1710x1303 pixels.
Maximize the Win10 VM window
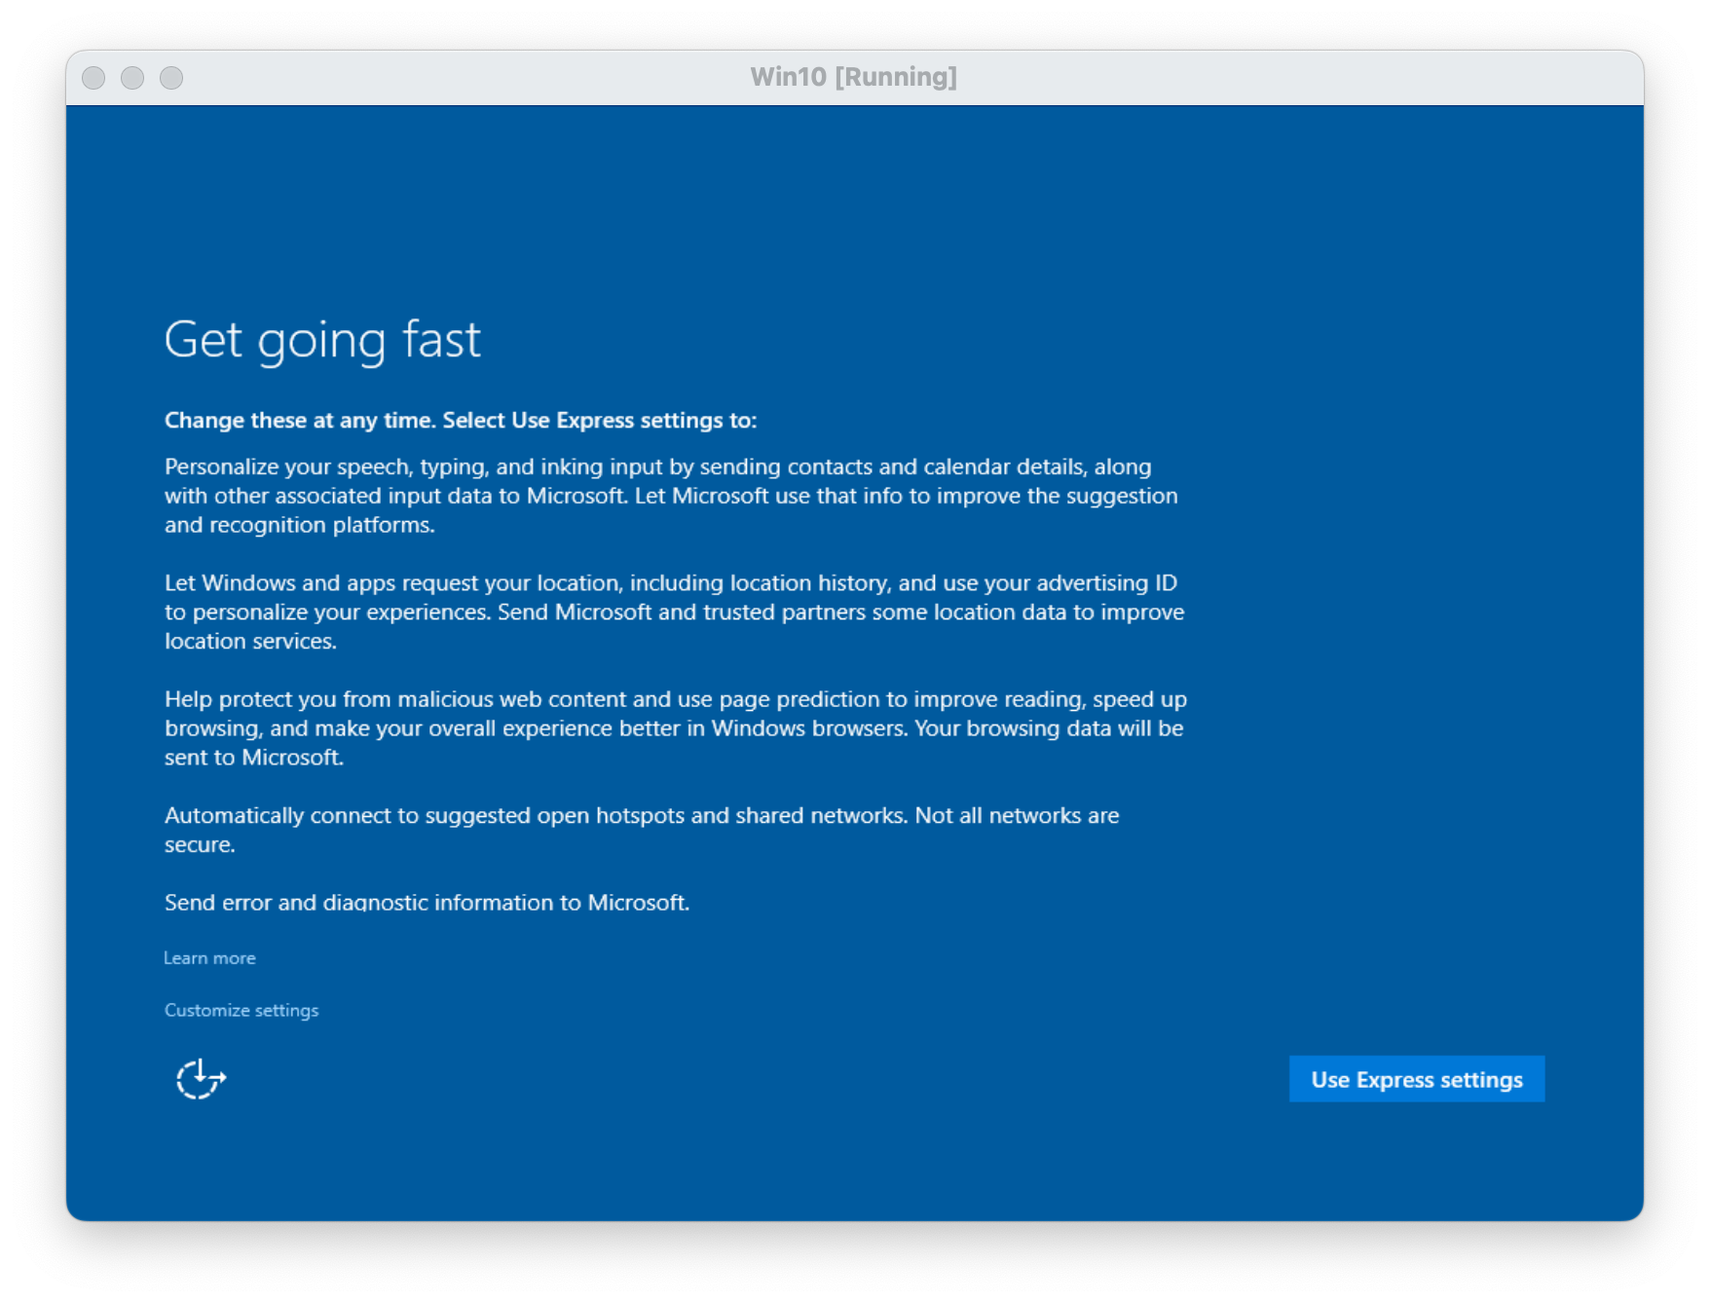[171, 78]
